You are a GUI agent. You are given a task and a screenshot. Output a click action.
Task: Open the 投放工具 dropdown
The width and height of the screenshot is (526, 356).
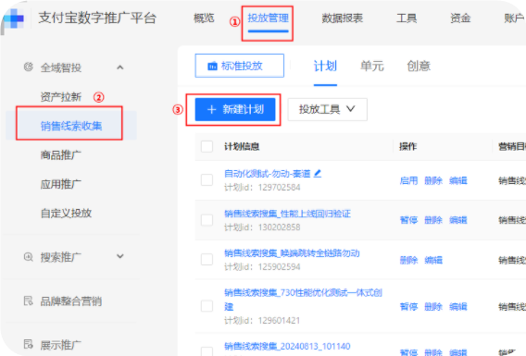(x=328, y=109)
